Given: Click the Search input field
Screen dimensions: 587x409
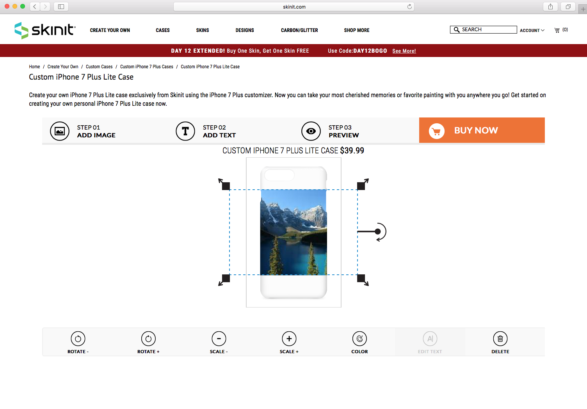Looking at the screenshot, I should pyautogui.click(x=484, y=30).
